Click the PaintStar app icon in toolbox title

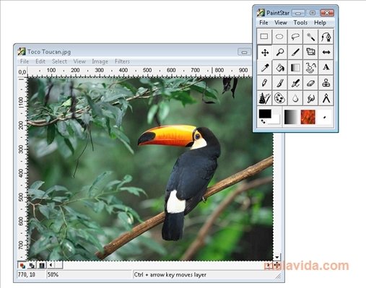261,12
